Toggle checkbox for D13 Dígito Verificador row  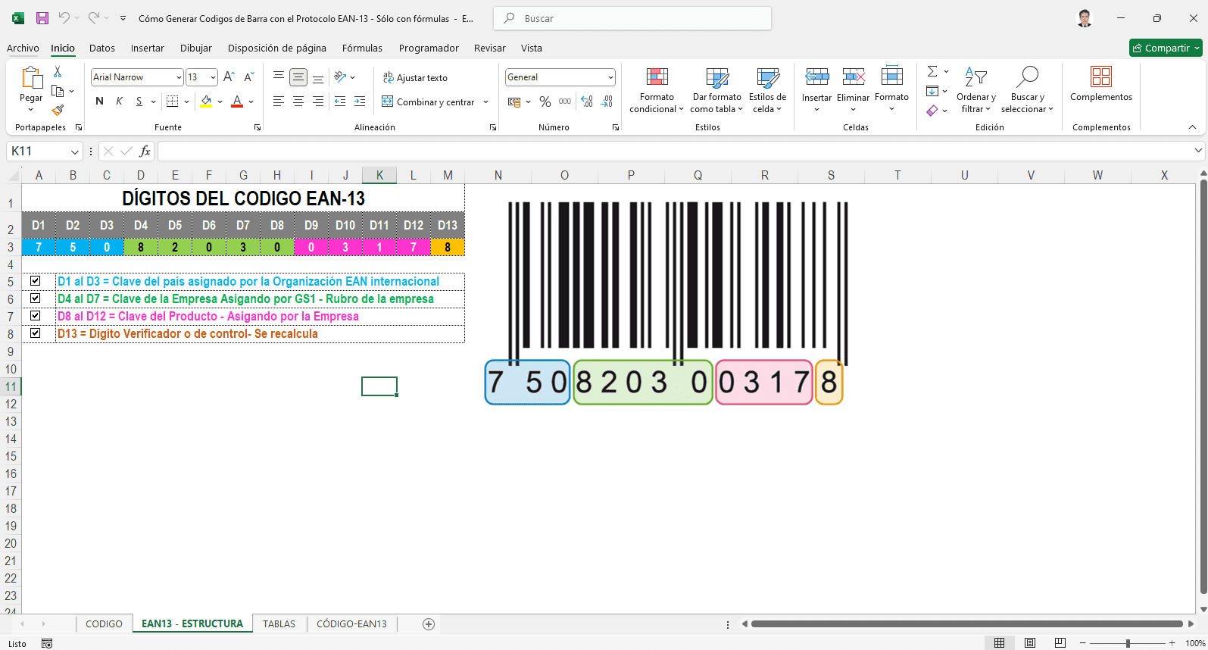click(35, 333)
